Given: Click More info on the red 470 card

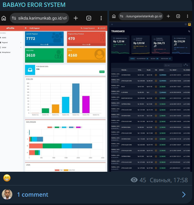Looking at the screenshot, I should click(86, 44).
